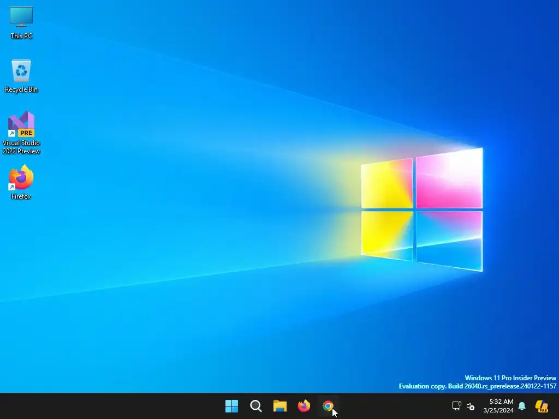Launch Firefox from the taskbar
559x419 pixels.
[304, 406]
